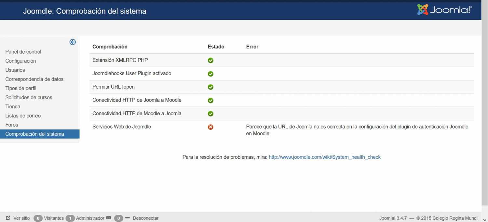
Task: Click the green check for Permitir URL fopen
Action: point(210,87)
